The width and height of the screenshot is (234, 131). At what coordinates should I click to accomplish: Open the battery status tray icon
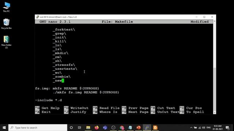click(195, 128)
